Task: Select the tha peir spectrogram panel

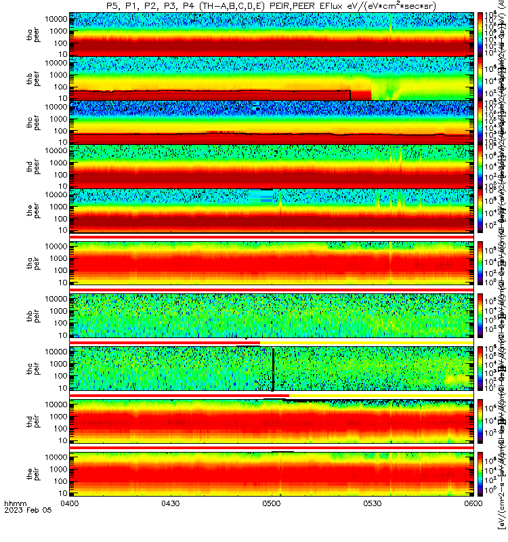Action: coord(272,264)
